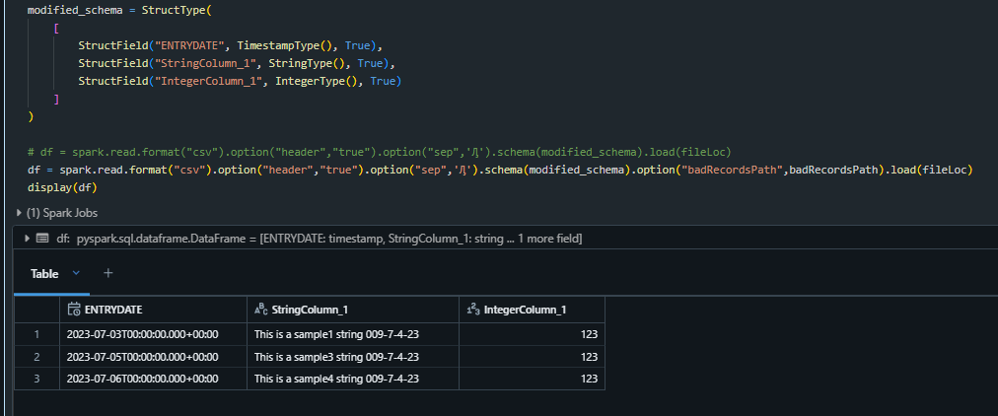Viewport: 998px width, 416px height.
Task: Click the StructField "StringColumn_1" code line
Action: point(236,64)
